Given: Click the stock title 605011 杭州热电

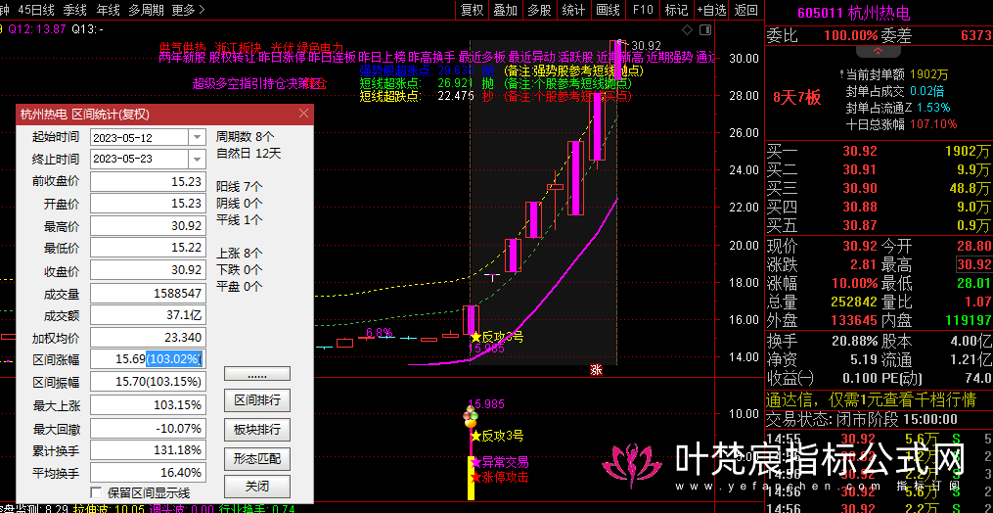Looking at the screenshot, I should pos(853,12).
